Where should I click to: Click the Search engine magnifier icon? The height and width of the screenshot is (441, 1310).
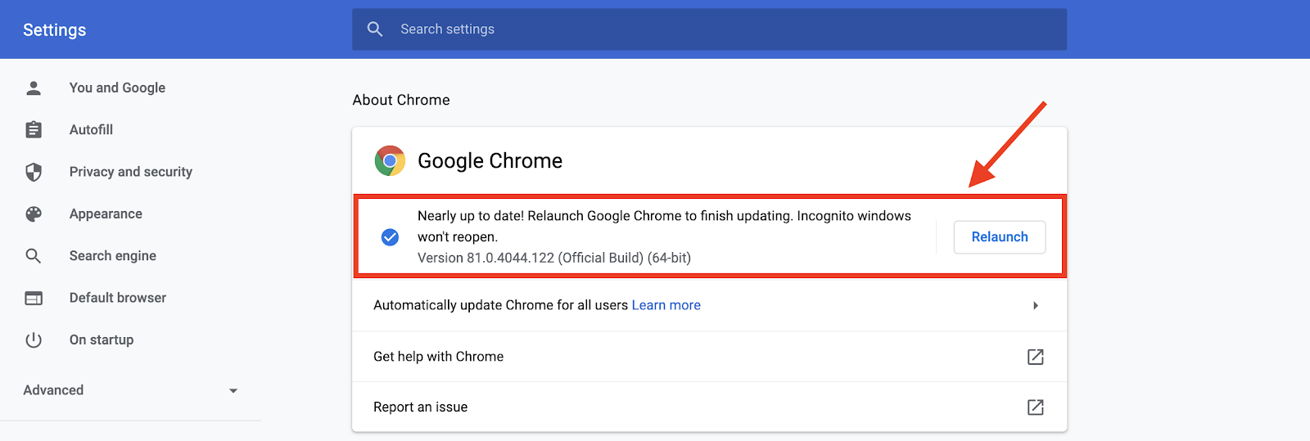pyautogui.click(x=34, y=256)
